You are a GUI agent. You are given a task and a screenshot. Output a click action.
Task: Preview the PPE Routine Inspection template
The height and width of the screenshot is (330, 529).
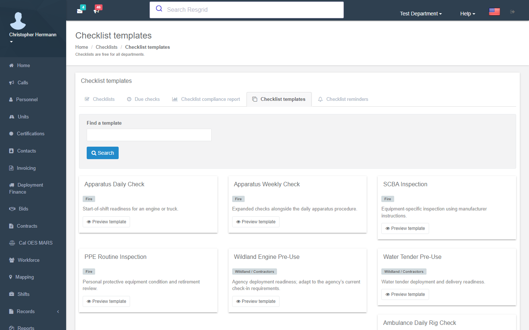click(x=106, y=301)
